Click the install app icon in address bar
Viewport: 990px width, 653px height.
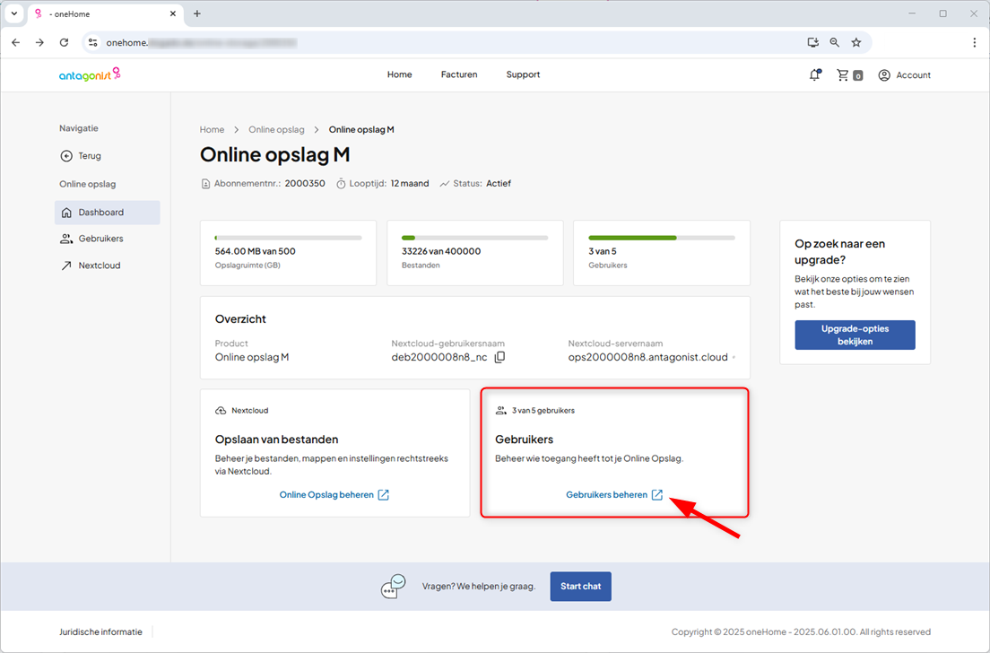point(813,42)
